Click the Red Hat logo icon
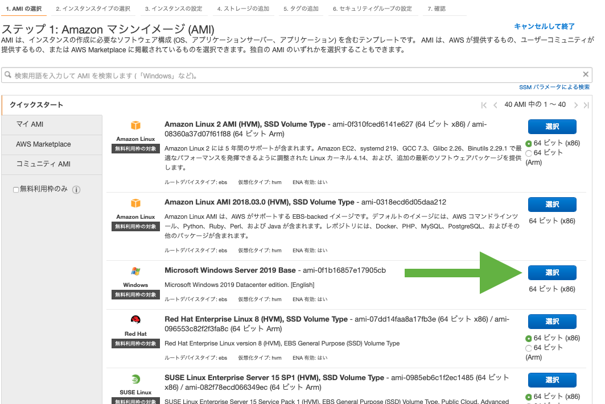The width and height of the screenshot is (605, 404). pos(135,320)
